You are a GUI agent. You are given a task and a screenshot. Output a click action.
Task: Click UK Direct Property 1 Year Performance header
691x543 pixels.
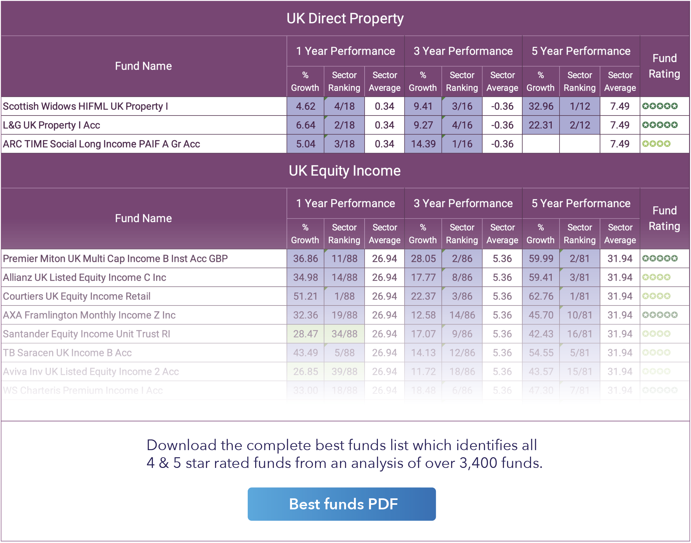(x=345, y=51)
